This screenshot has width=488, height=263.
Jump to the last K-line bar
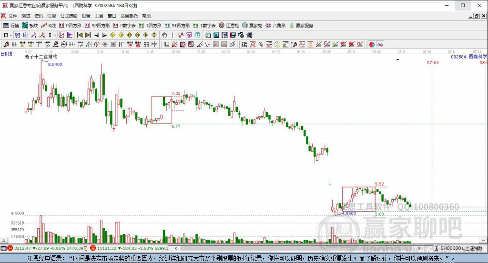[x=88, y=35]
